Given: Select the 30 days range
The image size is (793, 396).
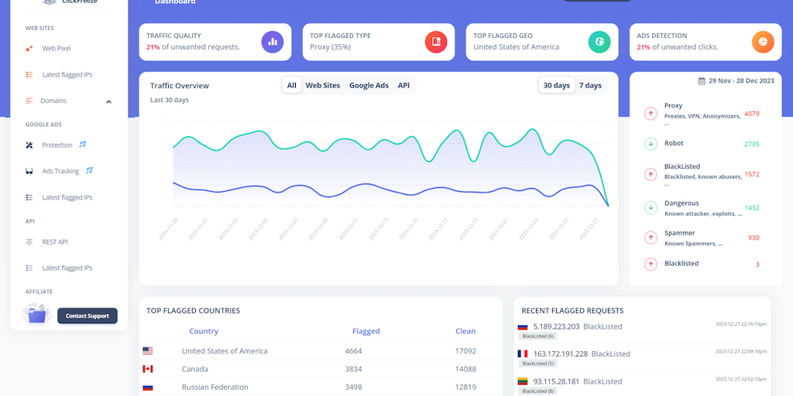Looking at the screenshot, I should pos(556,85).
